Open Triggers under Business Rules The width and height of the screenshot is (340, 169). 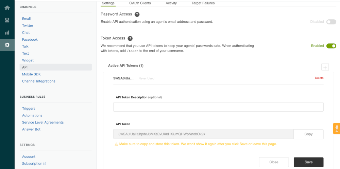(x=29, y=109)
